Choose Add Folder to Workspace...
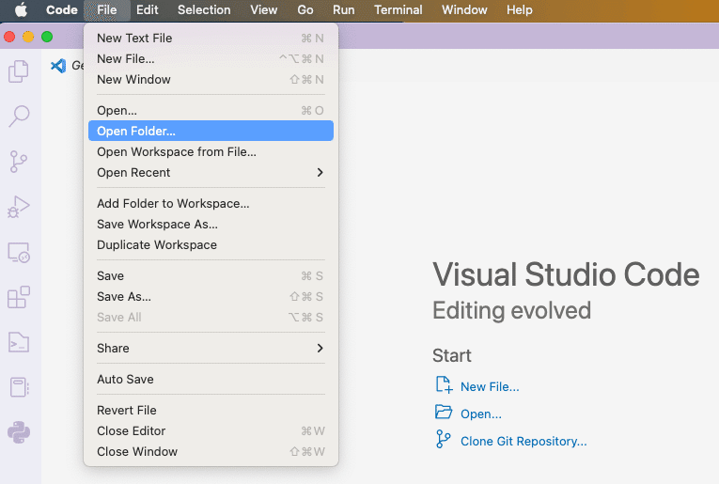The image size is (719, 484). click(211, 204)
